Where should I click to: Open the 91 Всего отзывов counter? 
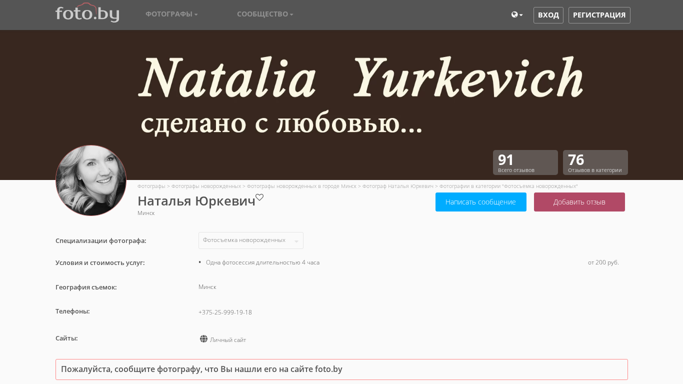[x=525, y=162]
